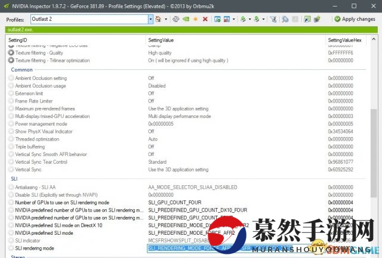Click the export profile icon
382x258 pixels.
click(243, 19)
